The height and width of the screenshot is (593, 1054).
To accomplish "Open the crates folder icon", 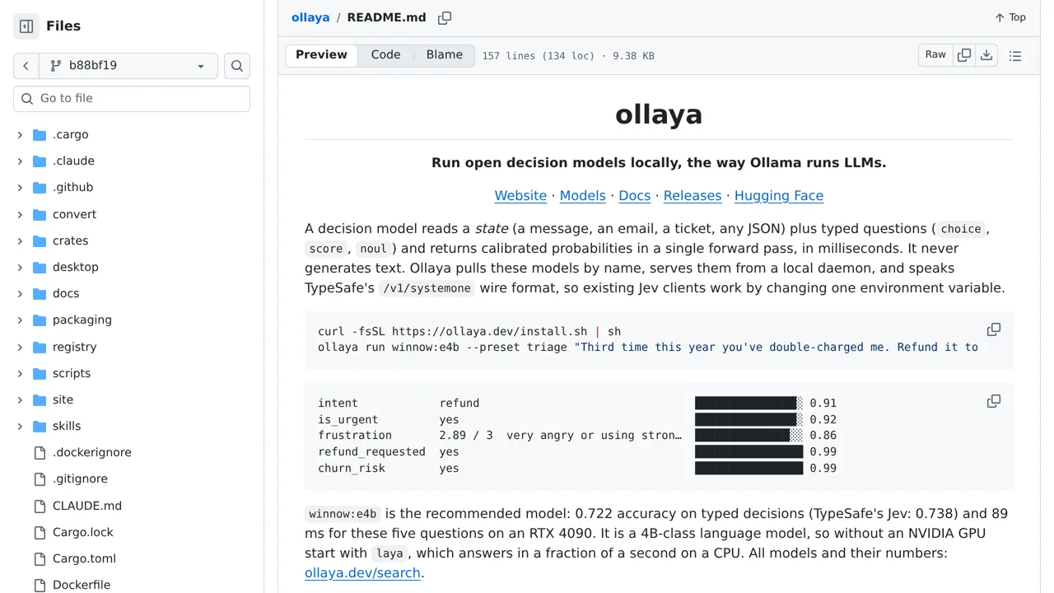I will [40, 240].
